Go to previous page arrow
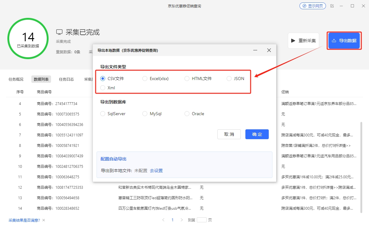This screenshot has width=369, height=226. pos(163,220)
